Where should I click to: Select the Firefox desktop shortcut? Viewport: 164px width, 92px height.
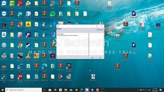tap(20, 25)
